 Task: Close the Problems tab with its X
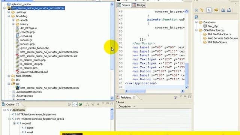coord(134,97)
